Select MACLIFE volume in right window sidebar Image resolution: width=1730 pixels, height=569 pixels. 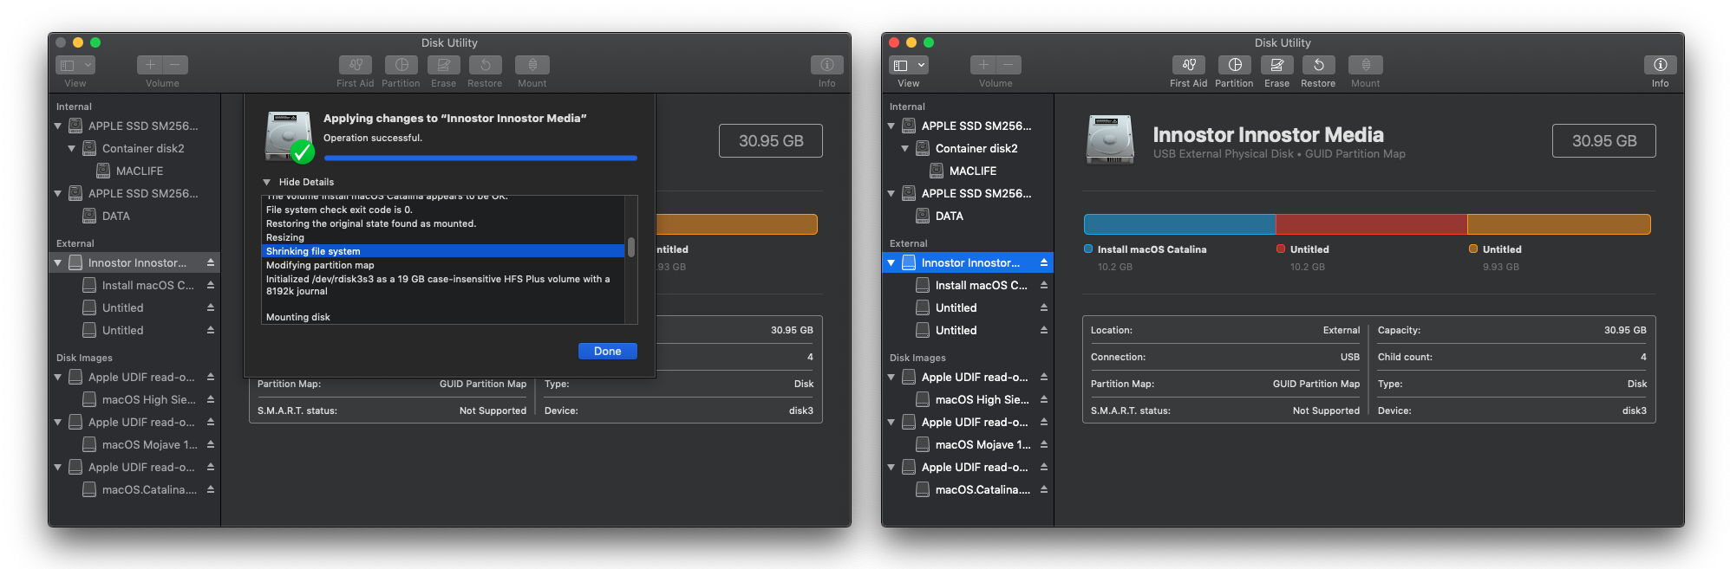click(x=972, y=171)
